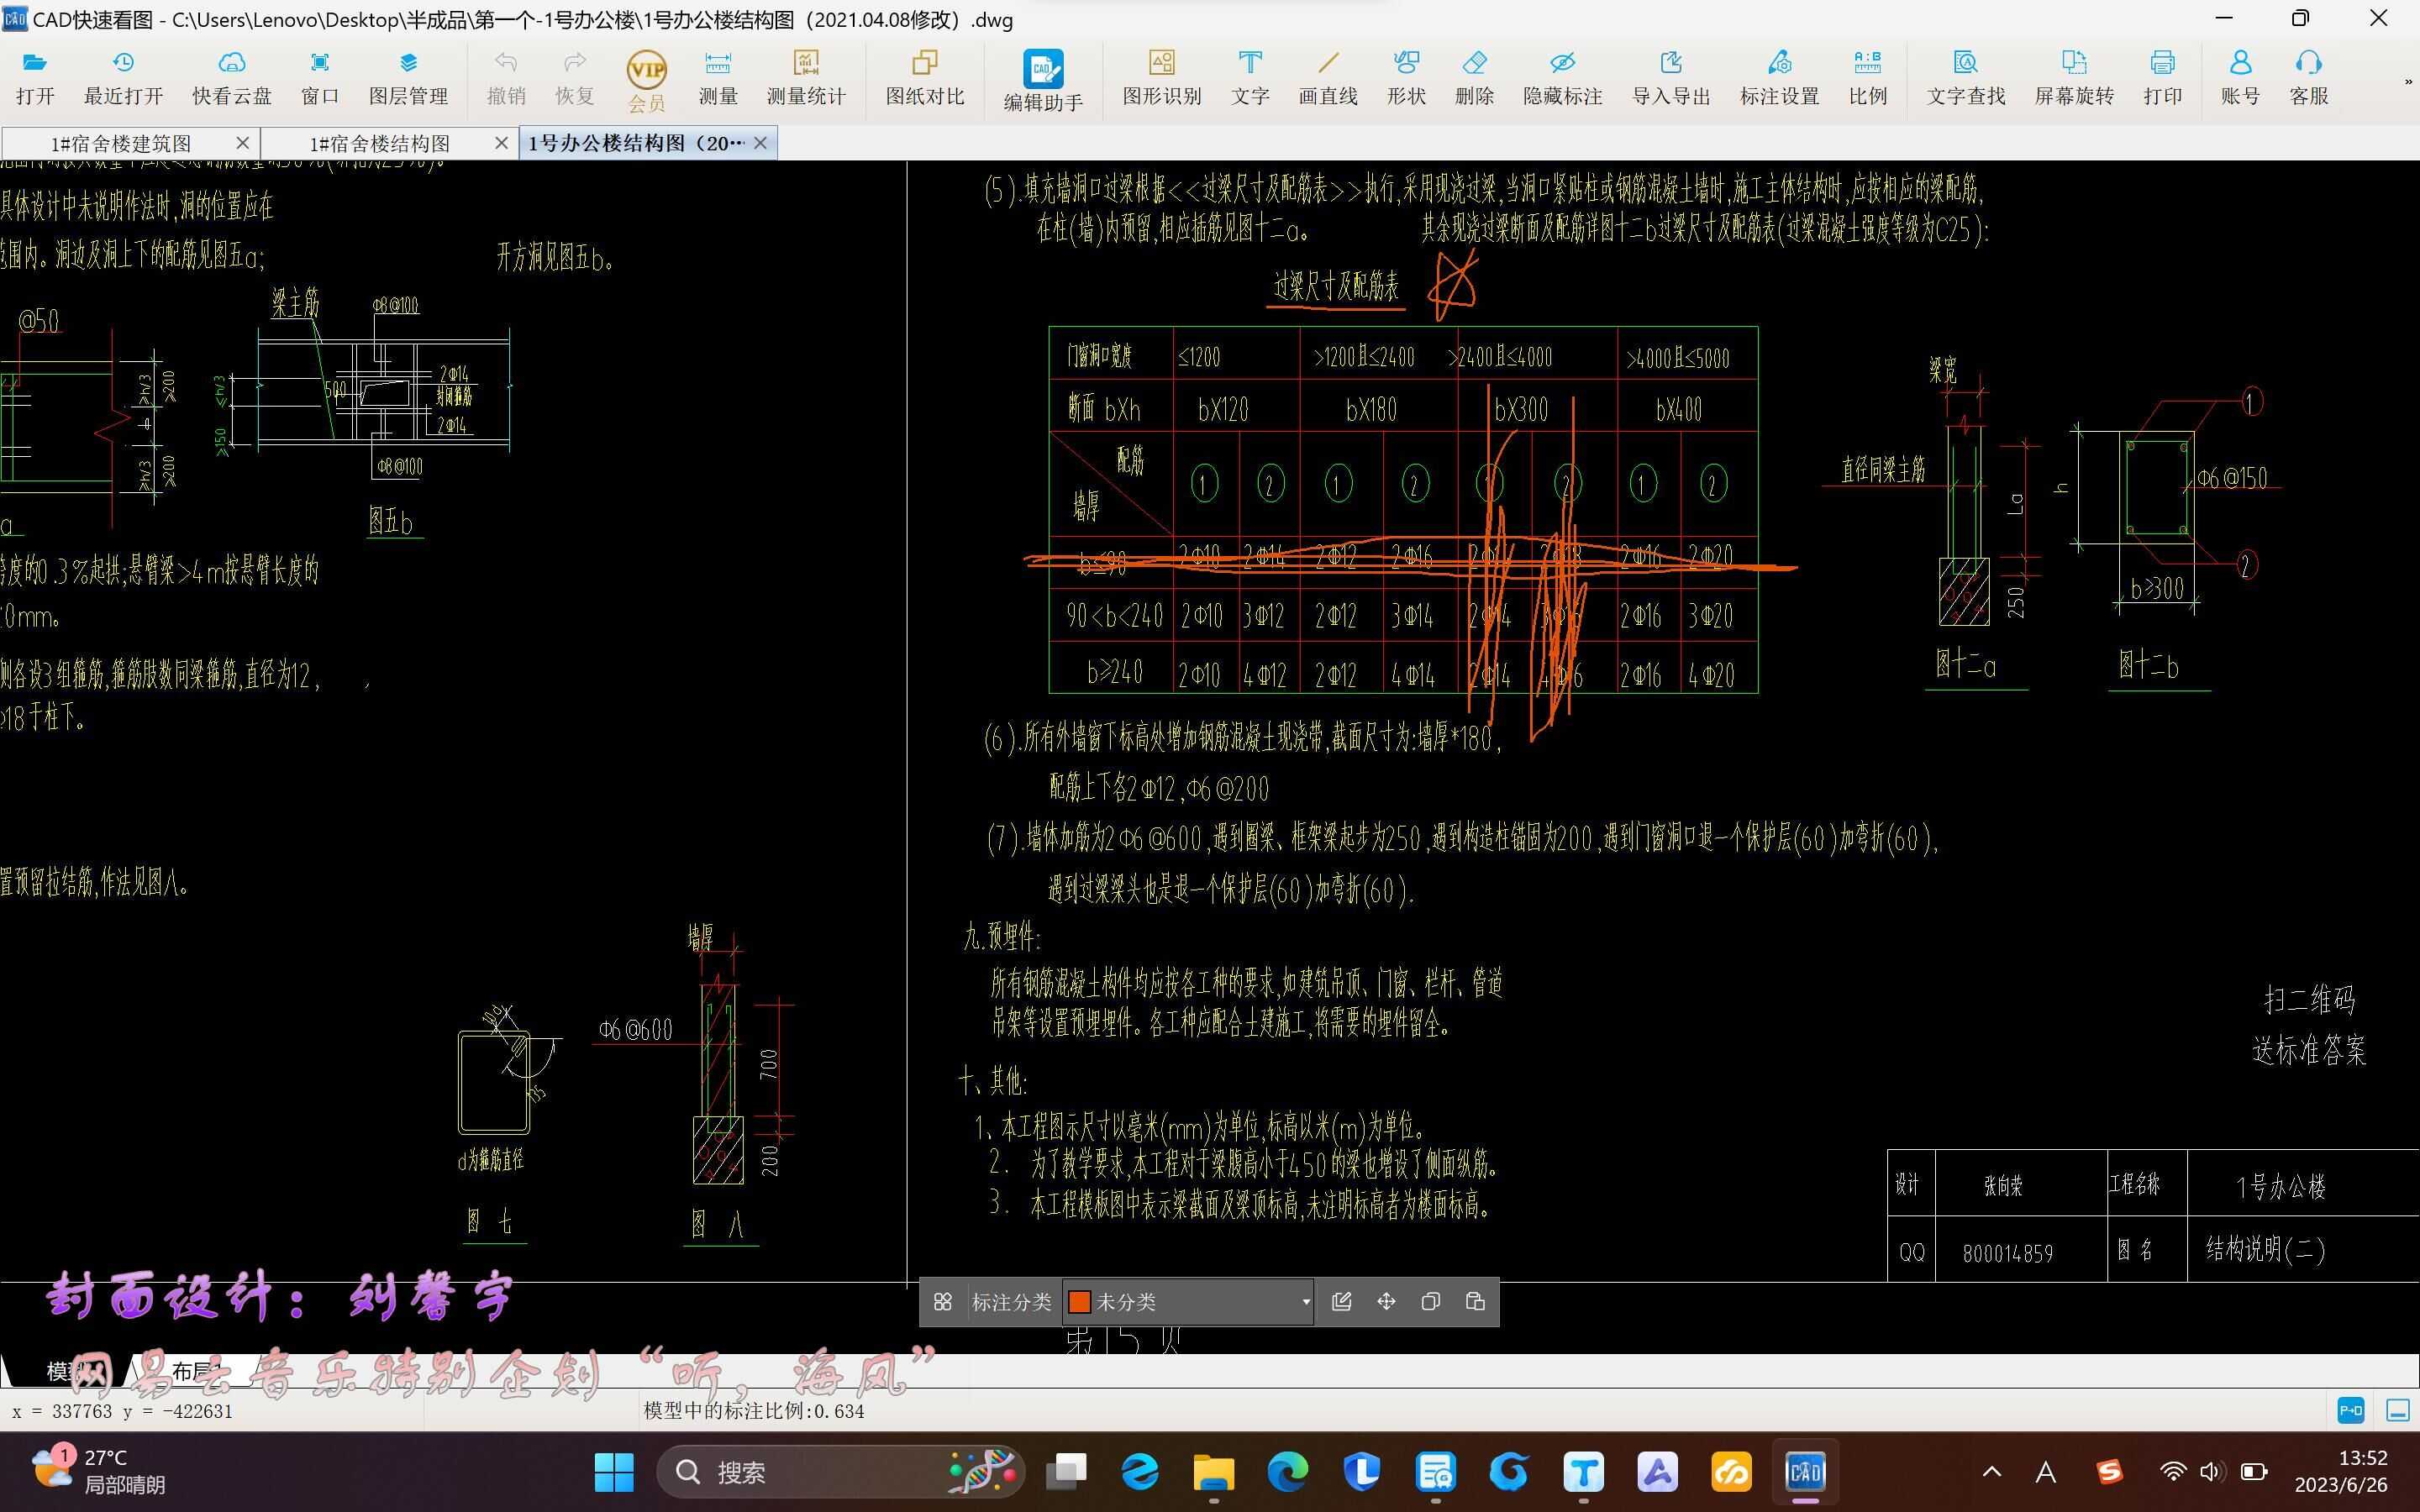
Task: Open the taskbar clock showing 13:52
Action: point(2341,1471)
